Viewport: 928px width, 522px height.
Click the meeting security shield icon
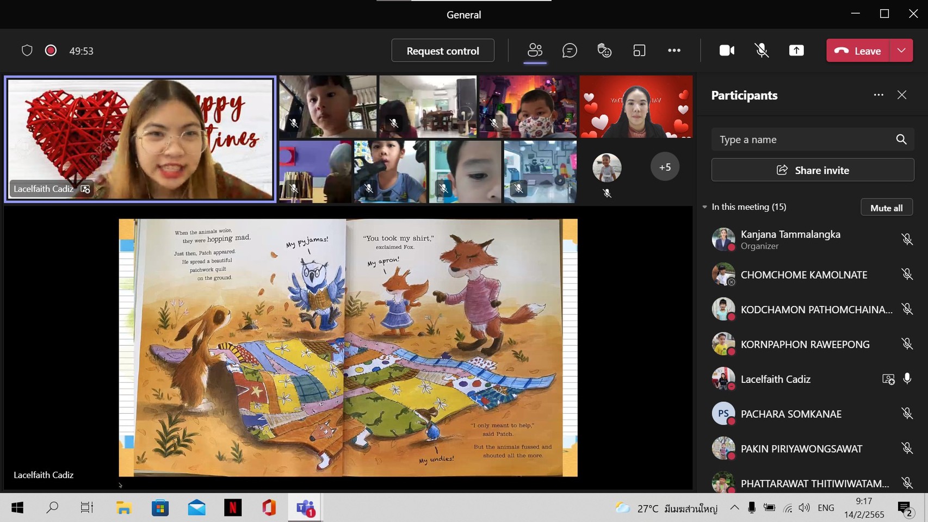27,51
